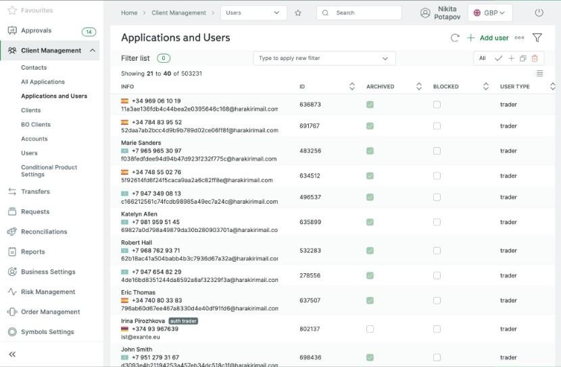Star this page as favourite

(x=298, y=13)
